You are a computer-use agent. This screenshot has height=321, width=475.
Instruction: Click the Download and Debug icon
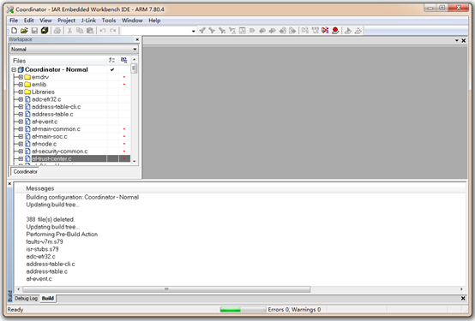pyautogui.click(x=348, y=31)
